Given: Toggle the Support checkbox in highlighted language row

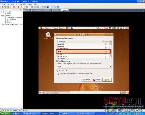Looking at the screenshot, I should pyautogui.click(x=106, y=51).
